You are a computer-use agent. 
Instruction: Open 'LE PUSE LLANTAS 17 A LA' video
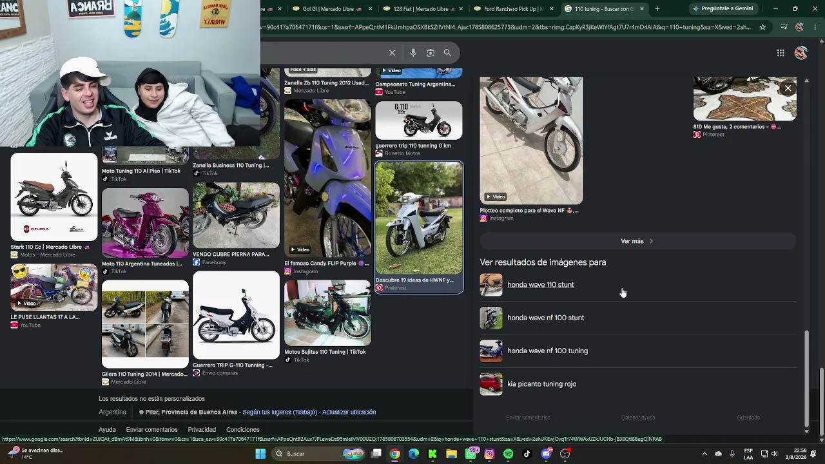pyautogui.click(x=54, y=287)
